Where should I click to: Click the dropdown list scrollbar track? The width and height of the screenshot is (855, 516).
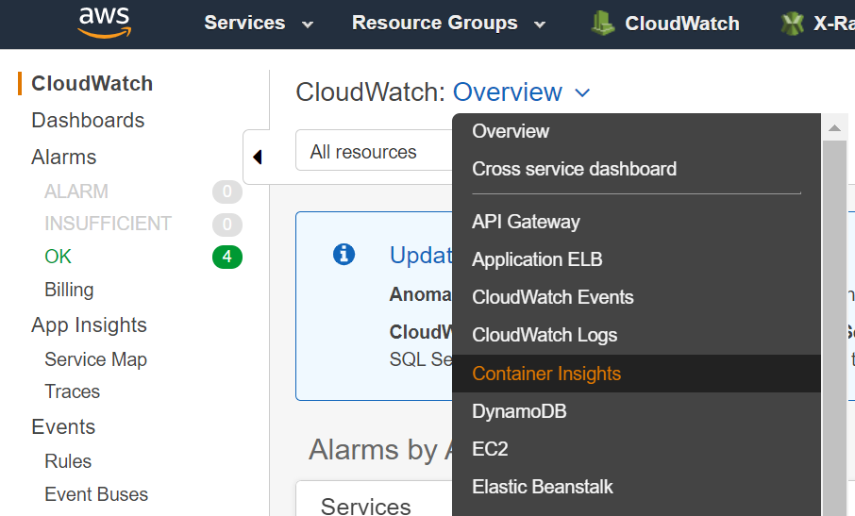(x=834, y=328)
